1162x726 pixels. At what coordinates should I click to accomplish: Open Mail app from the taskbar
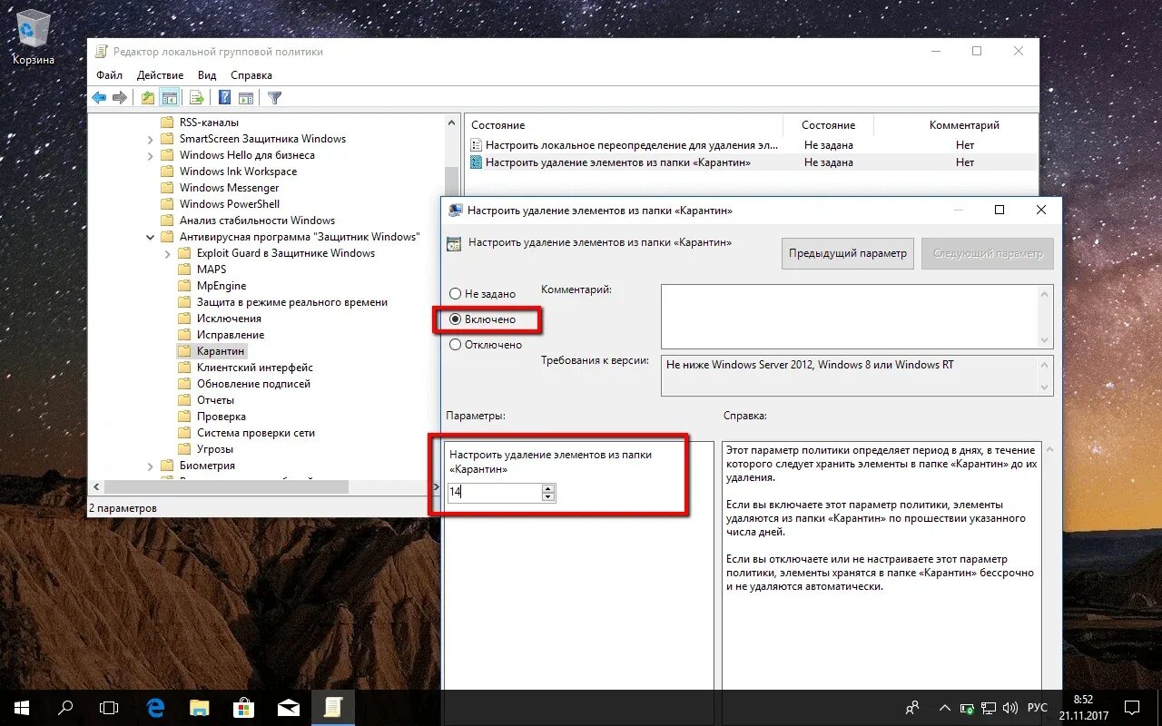[x=289, y=707]
